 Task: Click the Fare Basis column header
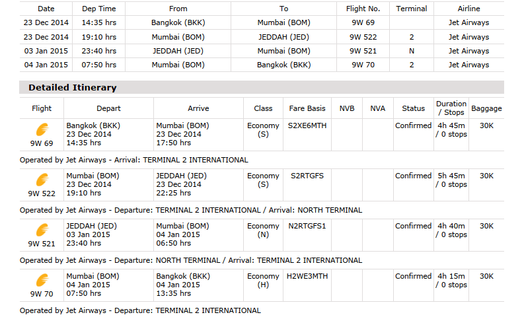307,108
